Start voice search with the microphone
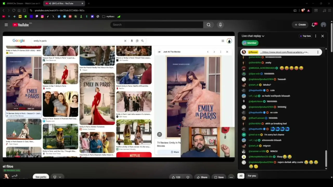 pos(220,25)
